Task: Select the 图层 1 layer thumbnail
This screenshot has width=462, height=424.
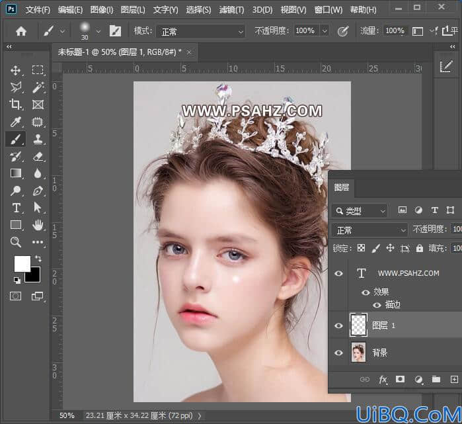Action: (358, 325)
